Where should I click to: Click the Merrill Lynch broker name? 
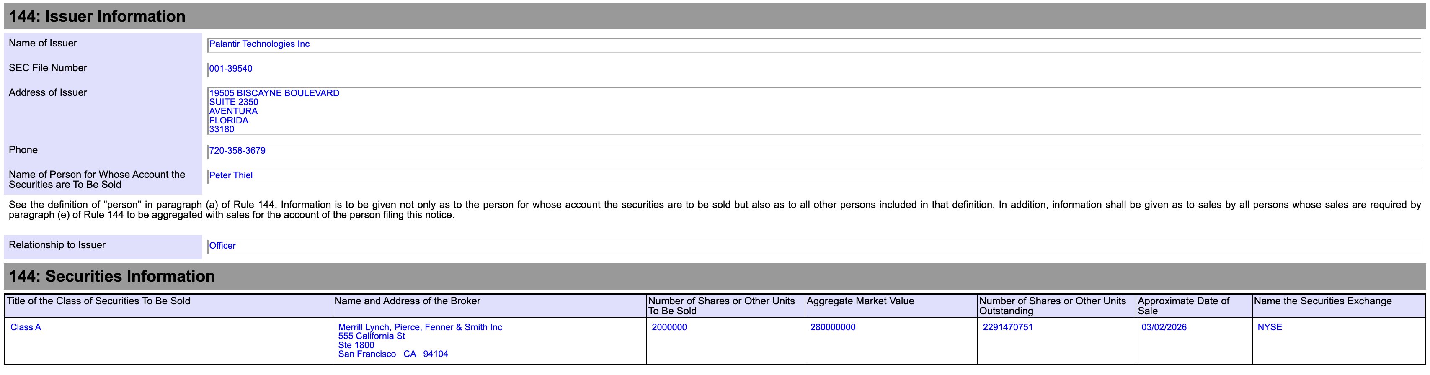[420, 327]
